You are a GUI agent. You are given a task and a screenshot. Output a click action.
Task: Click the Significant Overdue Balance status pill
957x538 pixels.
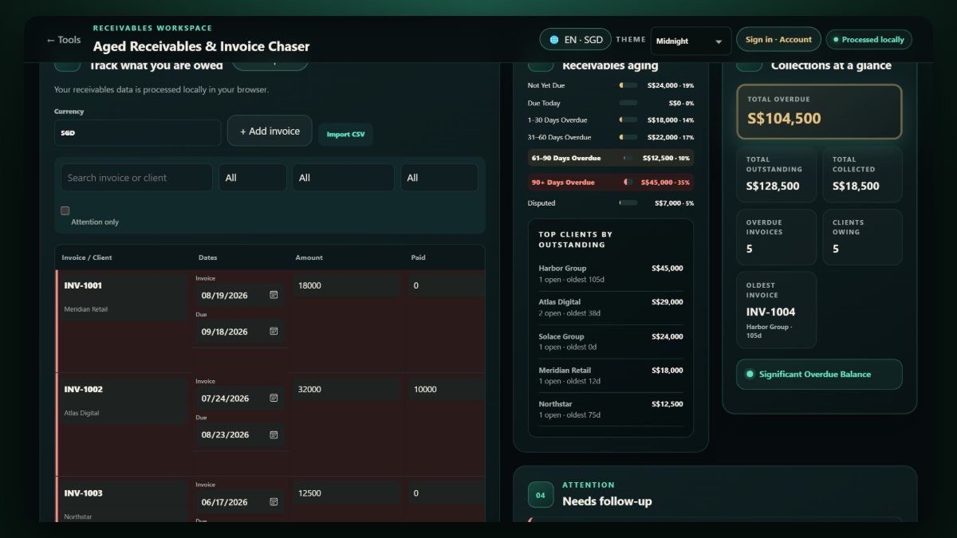[x=819, y=374]
